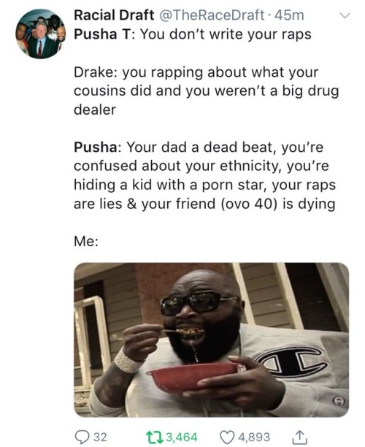Screen dimensions: 365x447
Task: Like the tweet with the heart icon
Action: (x=227, y=437)
